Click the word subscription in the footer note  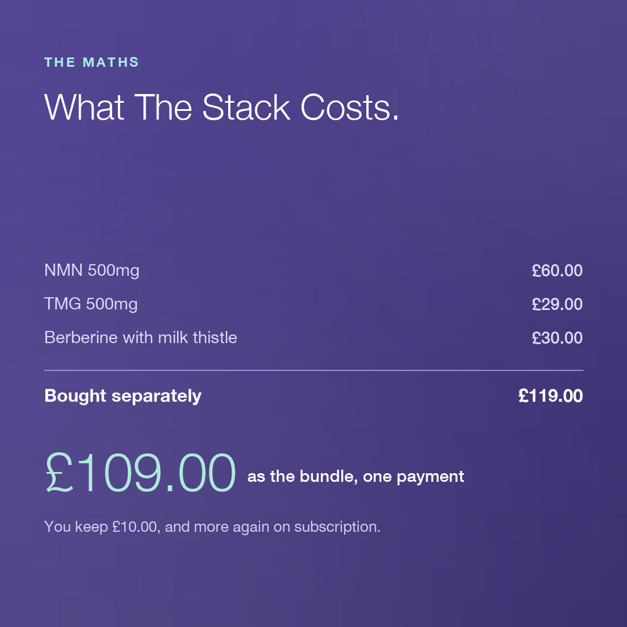tap(337, 527)
